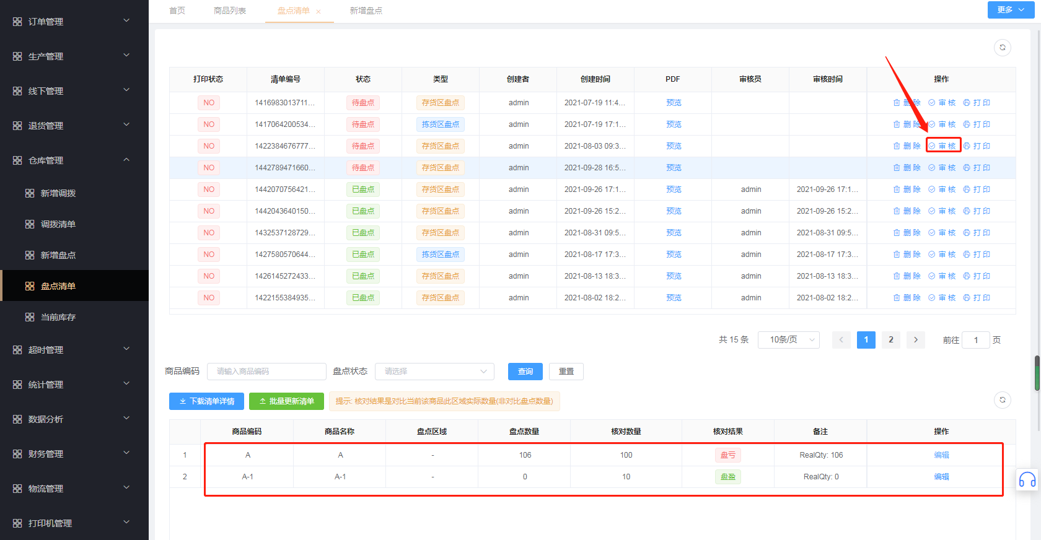Delete list 1426145272433 row

pos(907,276)
